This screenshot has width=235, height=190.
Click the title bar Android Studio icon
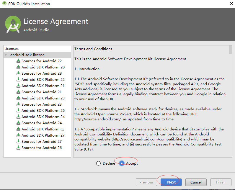4,4
